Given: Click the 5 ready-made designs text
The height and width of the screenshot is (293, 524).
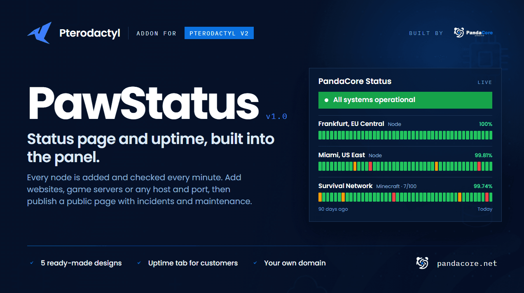Looking at the screenshot, I should click(82, 263).
